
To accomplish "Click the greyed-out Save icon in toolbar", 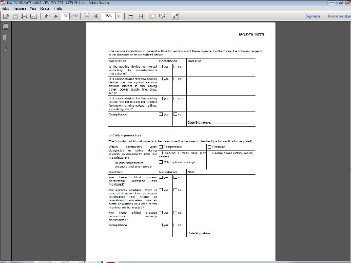I will [x=15, y=16].
